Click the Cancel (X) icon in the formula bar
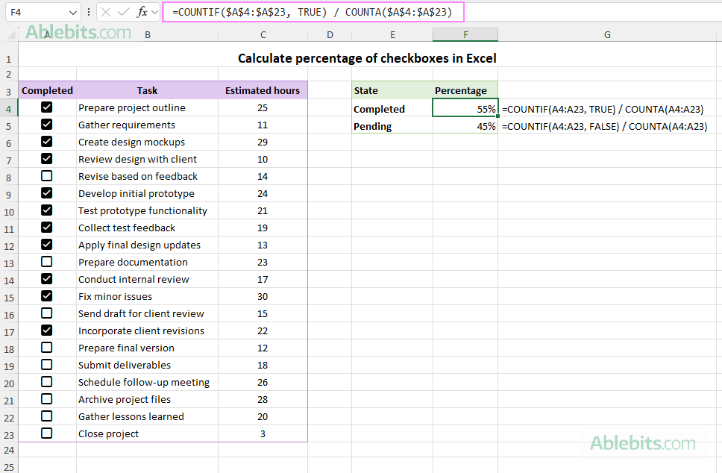 [x=106, y=12]
